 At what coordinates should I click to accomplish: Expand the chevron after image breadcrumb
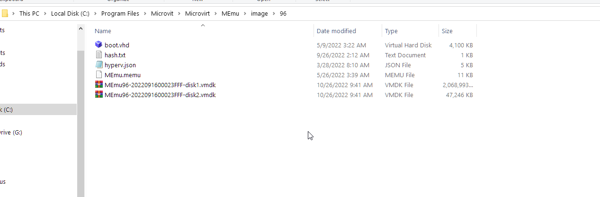[274, 14]
